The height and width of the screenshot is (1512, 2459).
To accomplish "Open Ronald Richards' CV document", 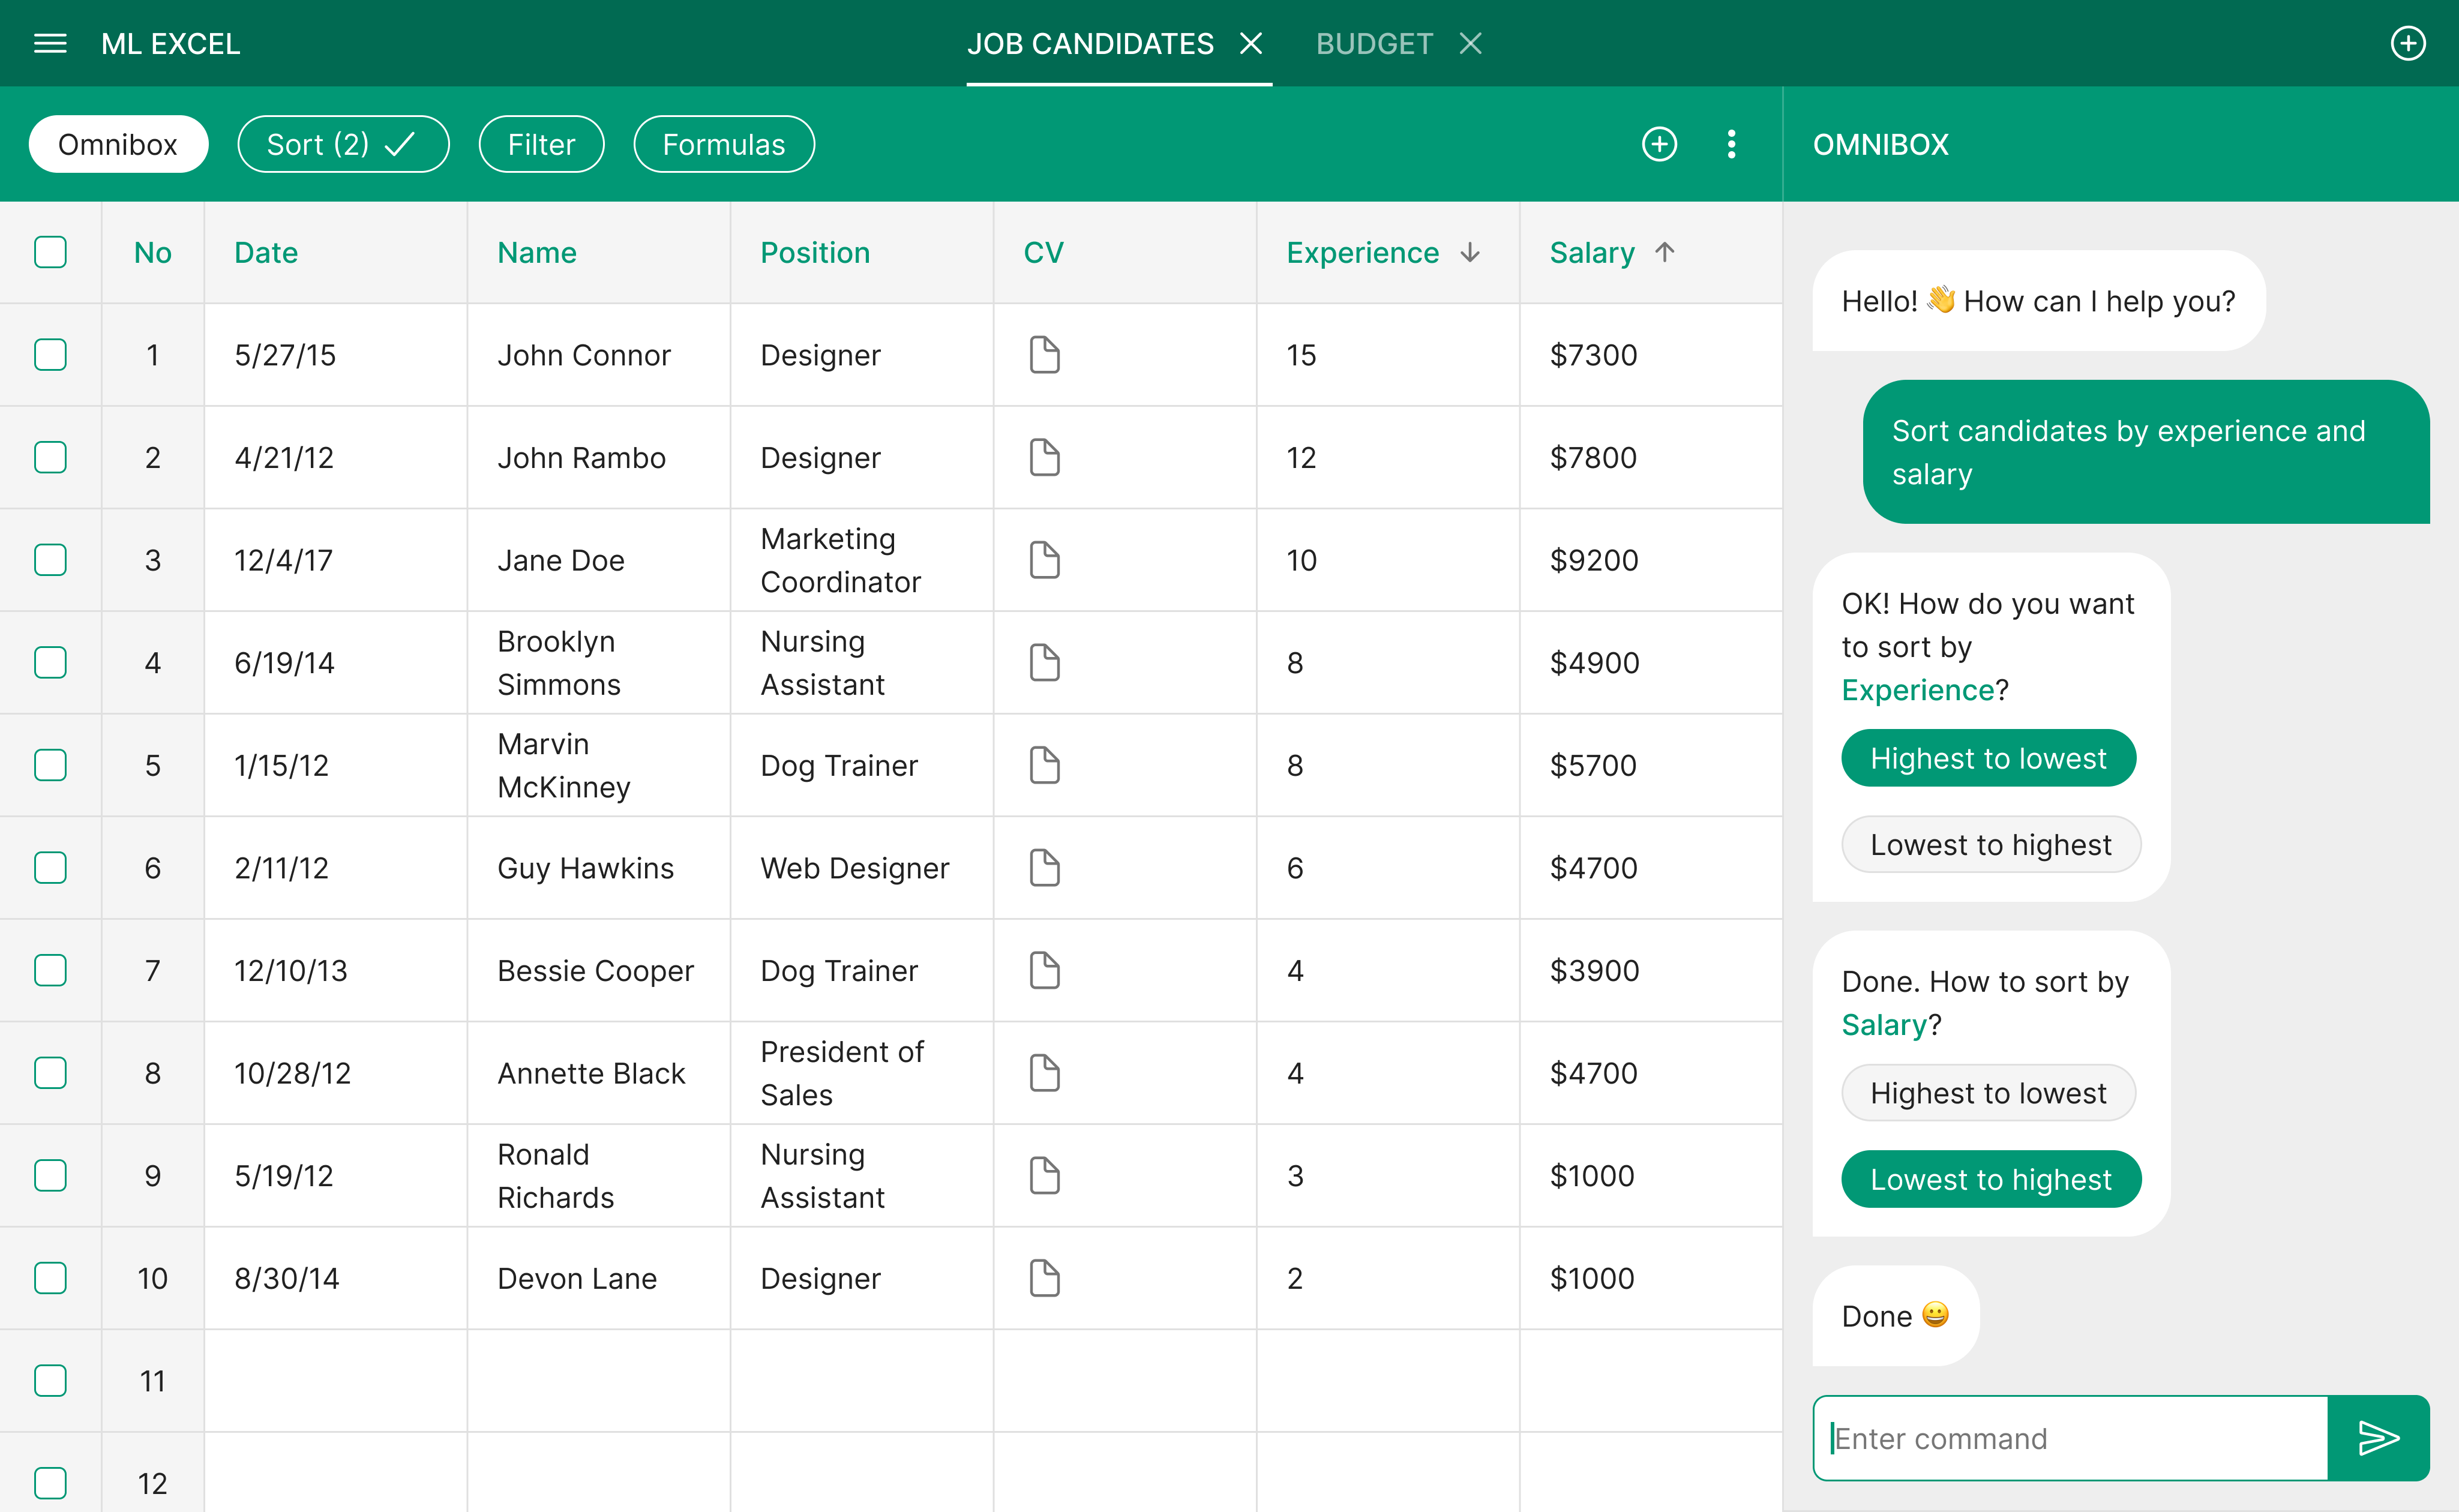I will 1044,1176.
